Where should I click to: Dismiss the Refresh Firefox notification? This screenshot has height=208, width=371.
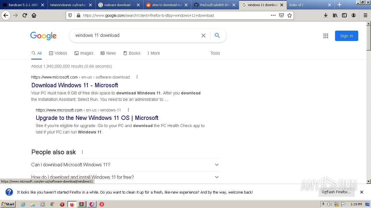tap(362, 192)
